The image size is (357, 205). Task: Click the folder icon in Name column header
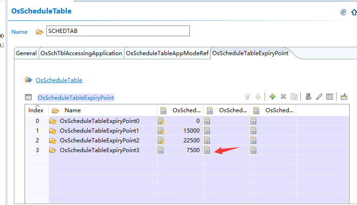point(55,111)
